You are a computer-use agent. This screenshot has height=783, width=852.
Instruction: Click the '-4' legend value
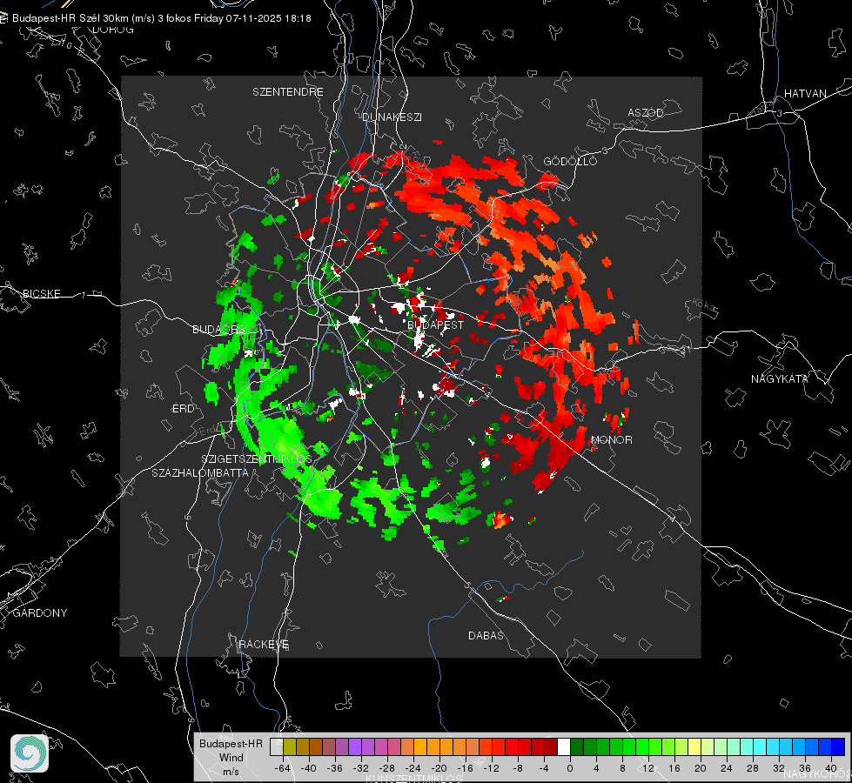(544, 768)
